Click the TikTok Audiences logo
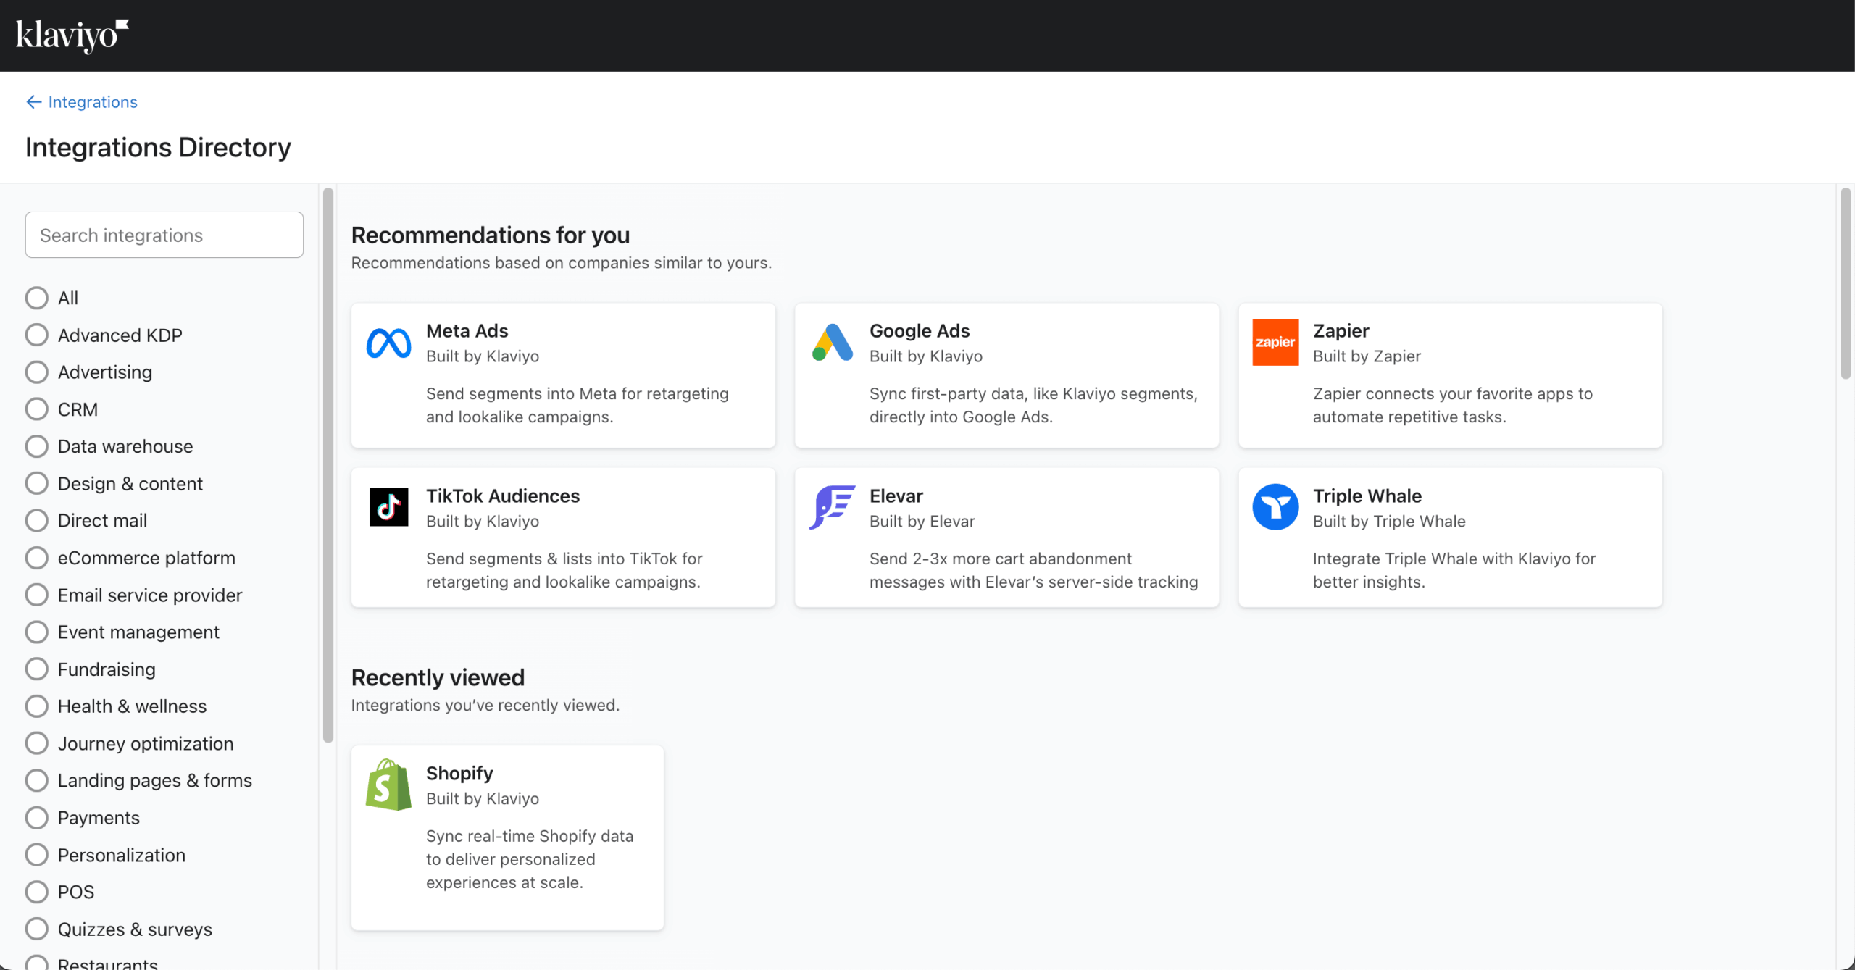 point(388,507)
